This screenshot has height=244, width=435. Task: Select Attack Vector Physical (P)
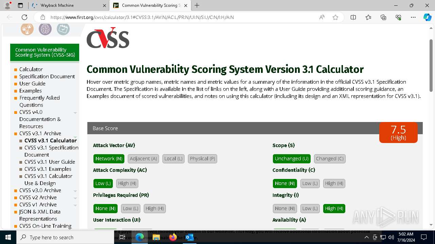pos(203,159)
